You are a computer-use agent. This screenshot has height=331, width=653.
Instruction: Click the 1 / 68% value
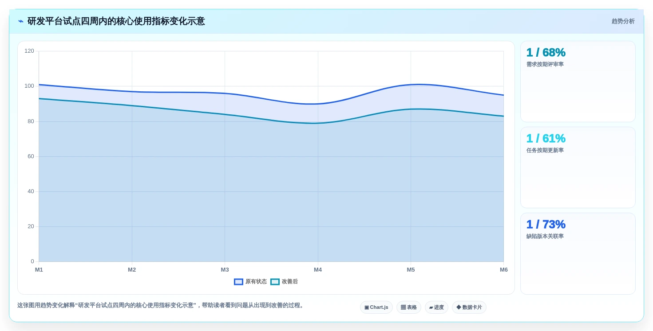(546, 53)
